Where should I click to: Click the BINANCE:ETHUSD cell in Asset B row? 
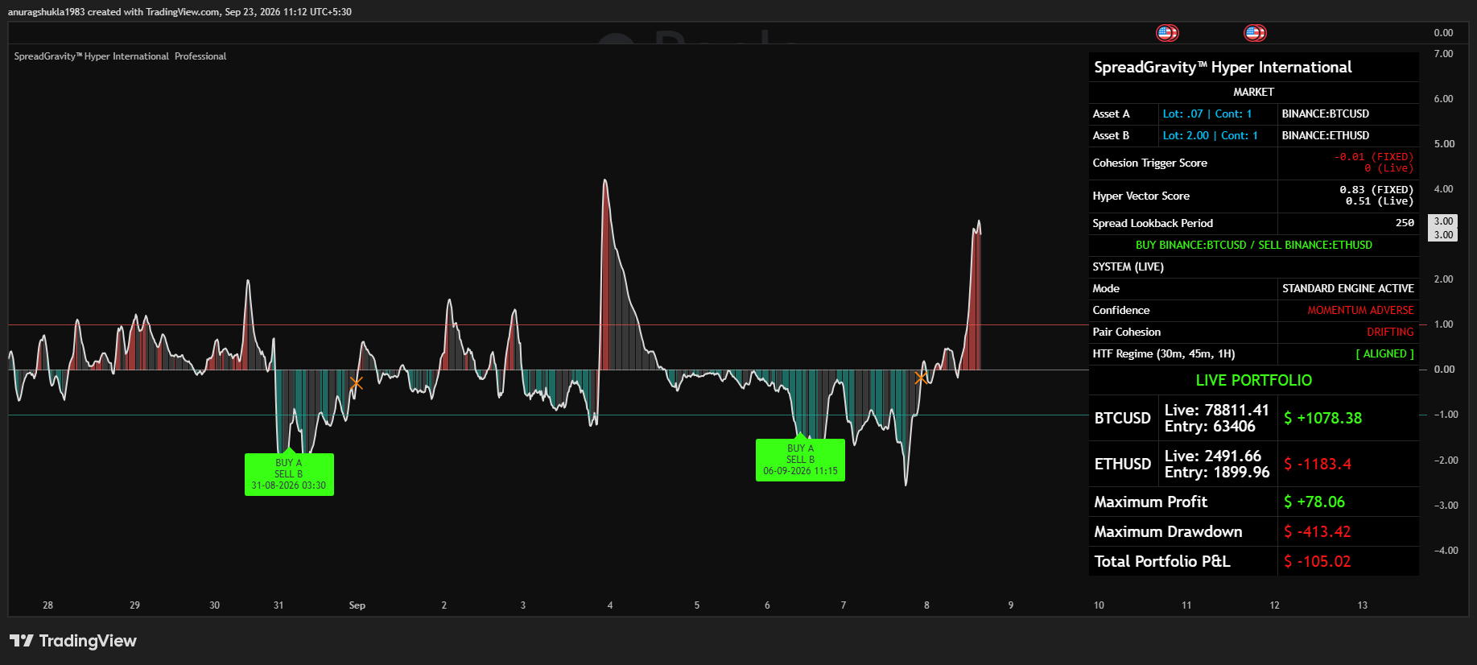[1348, 136]
